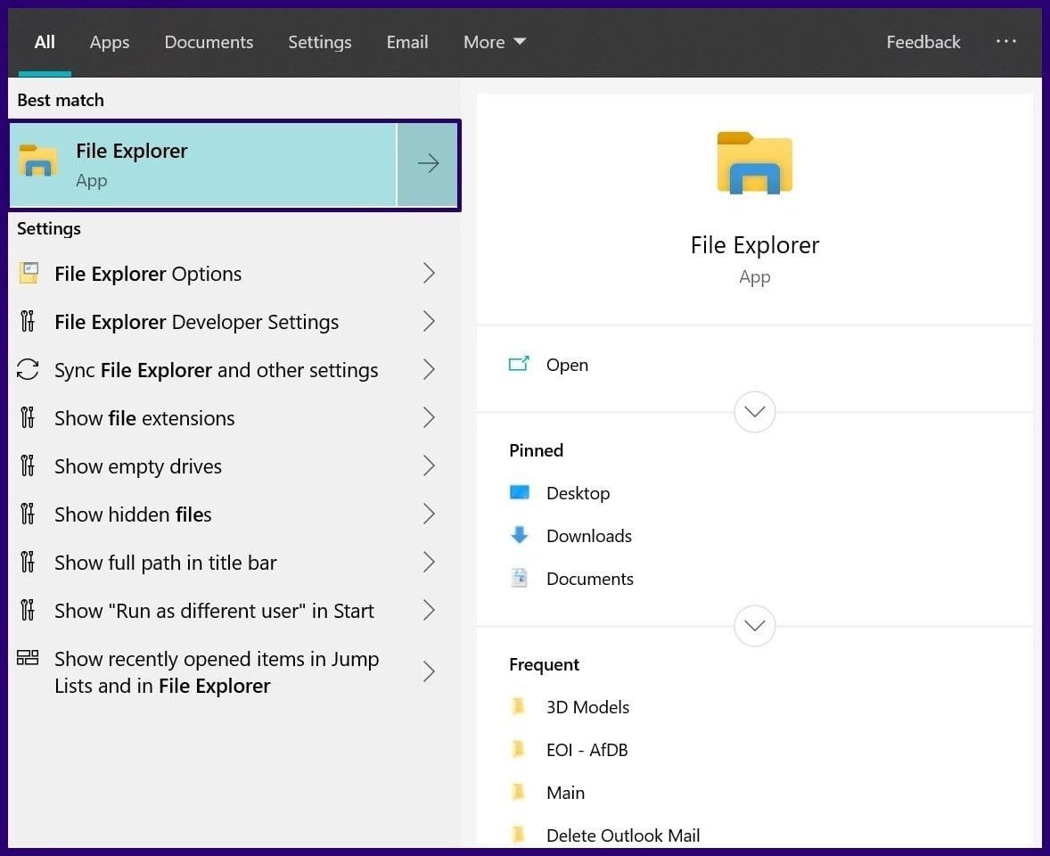1050x856 pixels.
Task: Expand chevron for File Explorer Developer Settings
Action: coord(430,321)
